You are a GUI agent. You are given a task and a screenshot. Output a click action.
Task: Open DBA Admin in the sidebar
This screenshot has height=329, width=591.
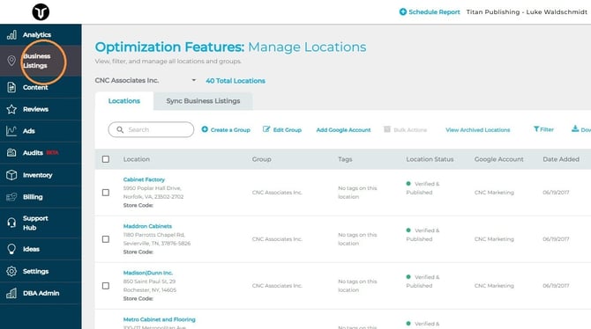[x=41, y=293]
